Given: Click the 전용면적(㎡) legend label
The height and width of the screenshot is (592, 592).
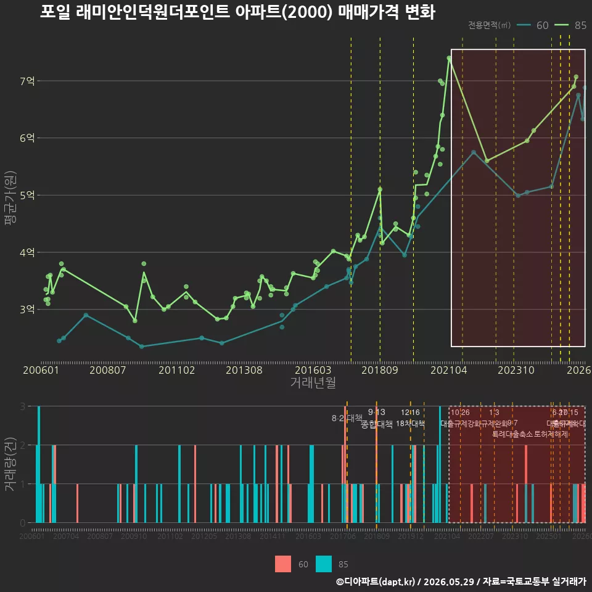Looking at the screenshot, I should point(489,25).
